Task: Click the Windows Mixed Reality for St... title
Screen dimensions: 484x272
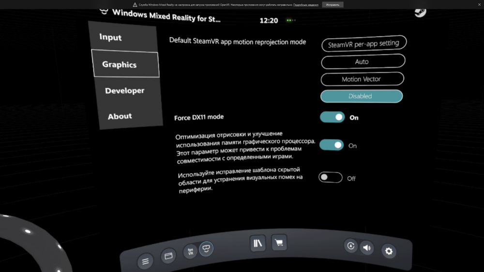Action: click(166, 16)
